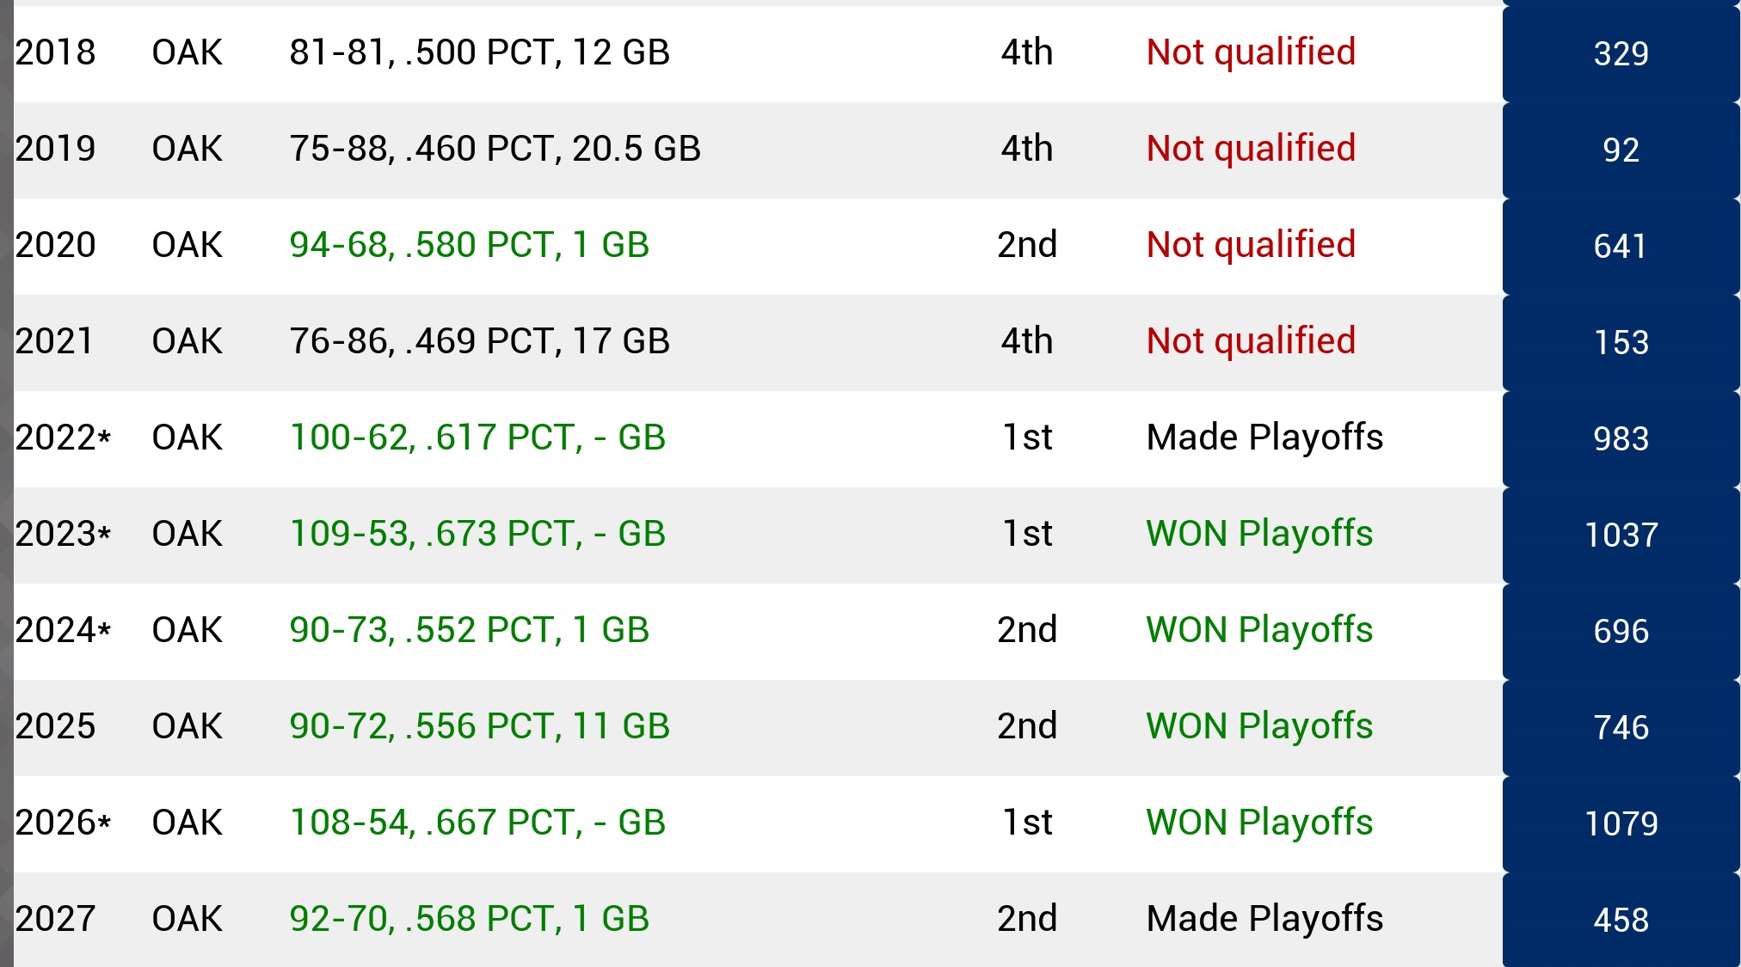Select the 92-70, .568 PCT record
The height and width of the screenshot is (967, 1741).
469,919
